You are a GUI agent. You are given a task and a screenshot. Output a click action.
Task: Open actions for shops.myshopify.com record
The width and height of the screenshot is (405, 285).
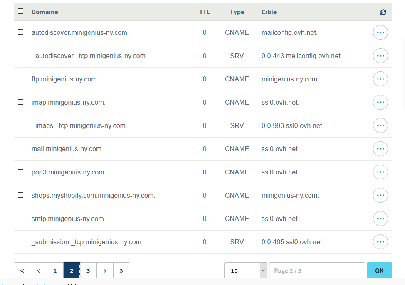380,195
